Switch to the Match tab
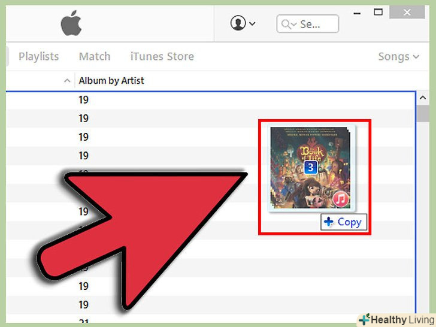Image resolution: width=436 pixels, height=327 pixels. tap(95, 56)
